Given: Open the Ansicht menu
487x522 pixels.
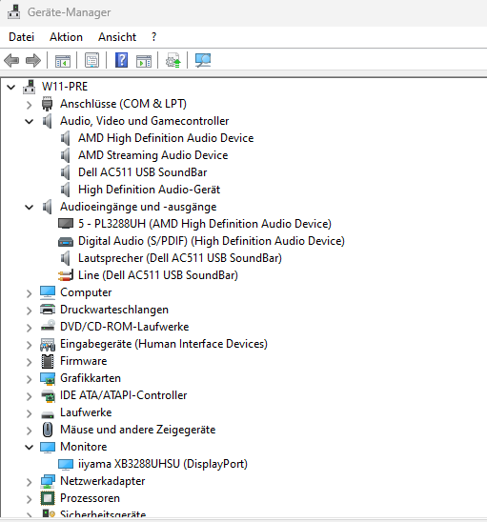Looking at the screenshot, I should tap(117, 37).
